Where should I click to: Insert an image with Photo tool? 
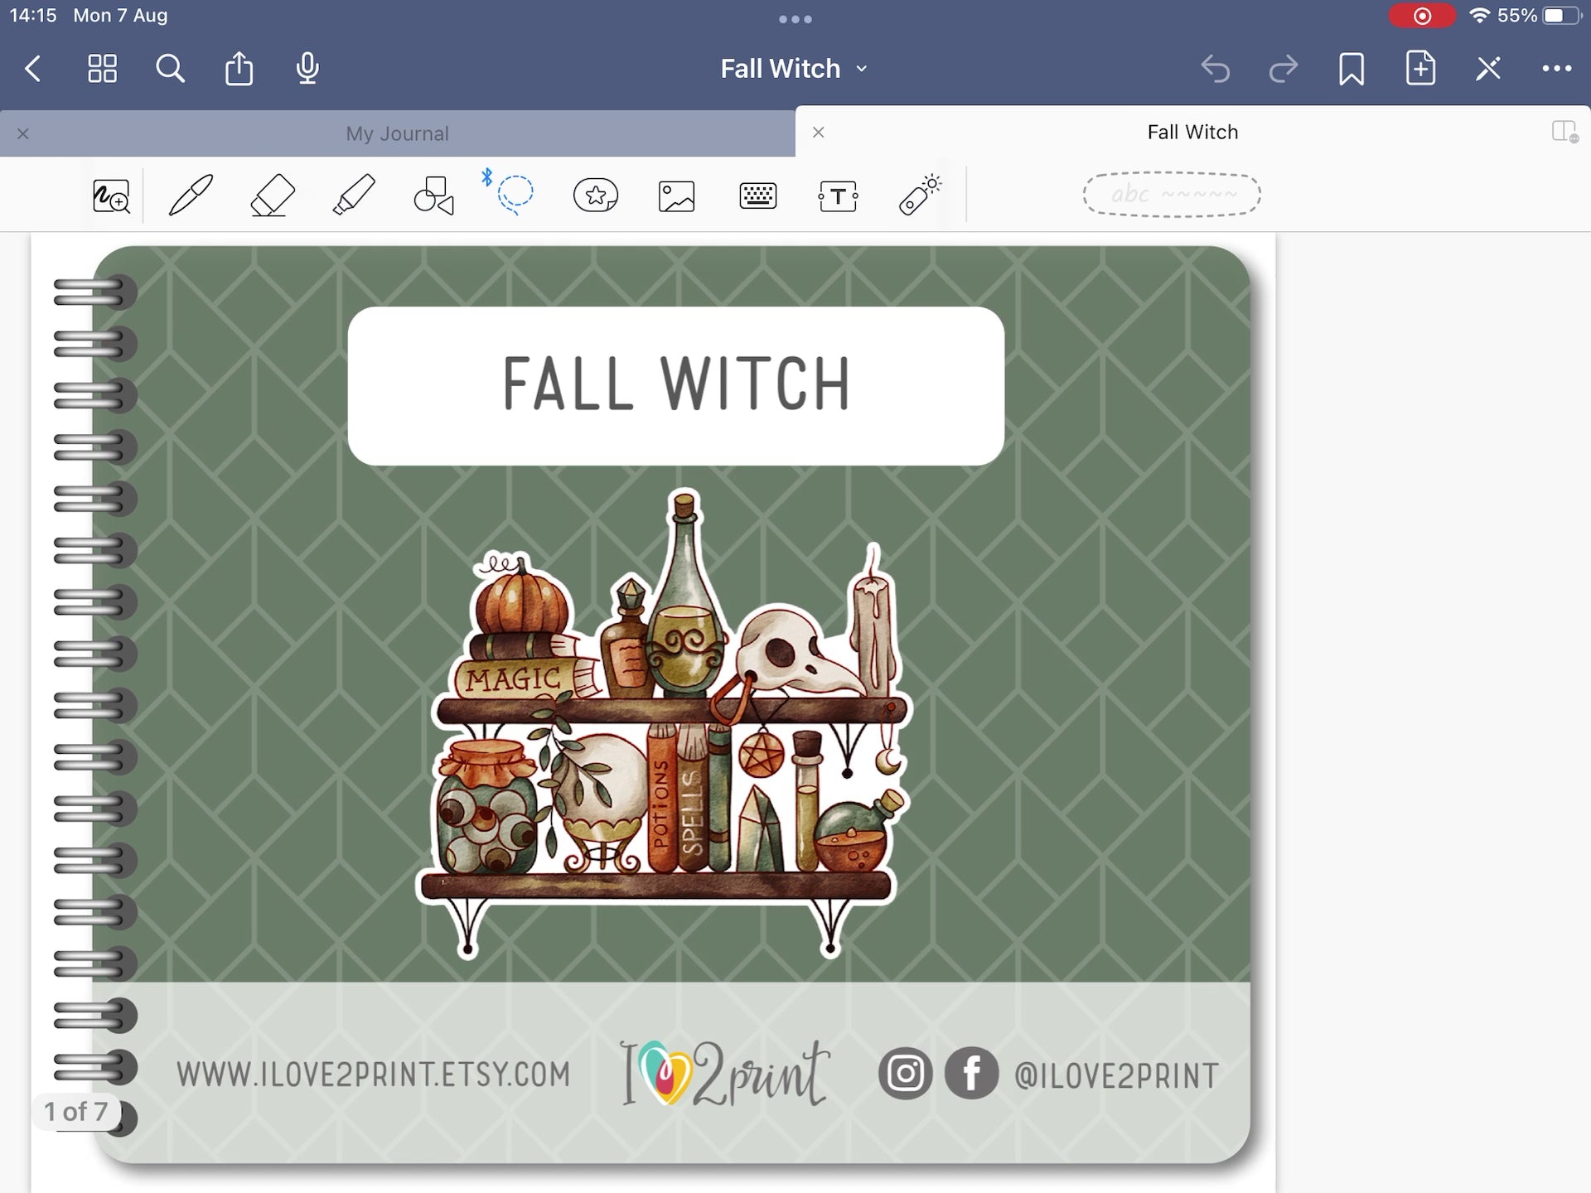pyautogui.click(x=676, y=196)
